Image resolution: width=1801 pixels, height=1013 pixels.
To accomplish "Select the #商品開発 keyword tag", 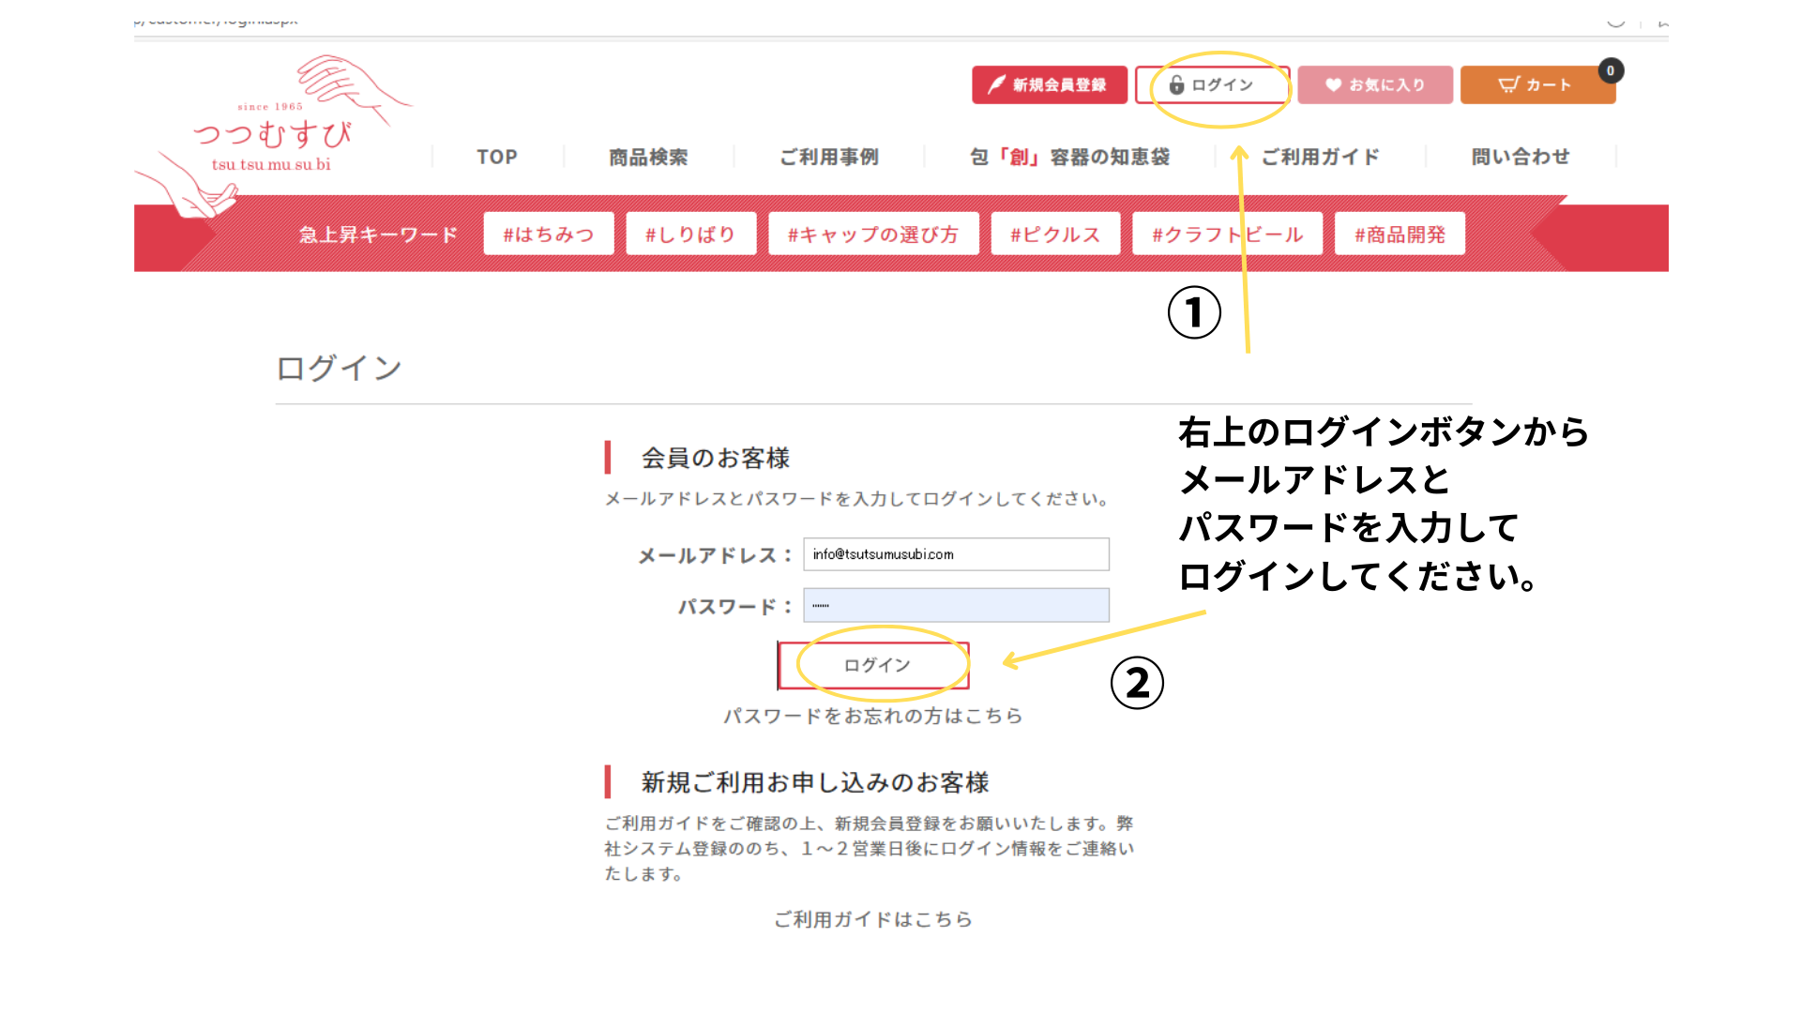I will click(x=1400, y=234).
